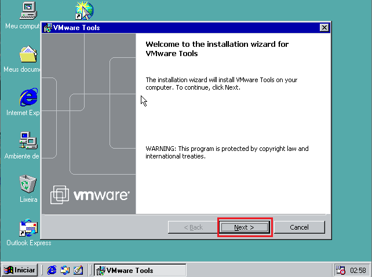Click the Task Scheduler tray icon

341,270
